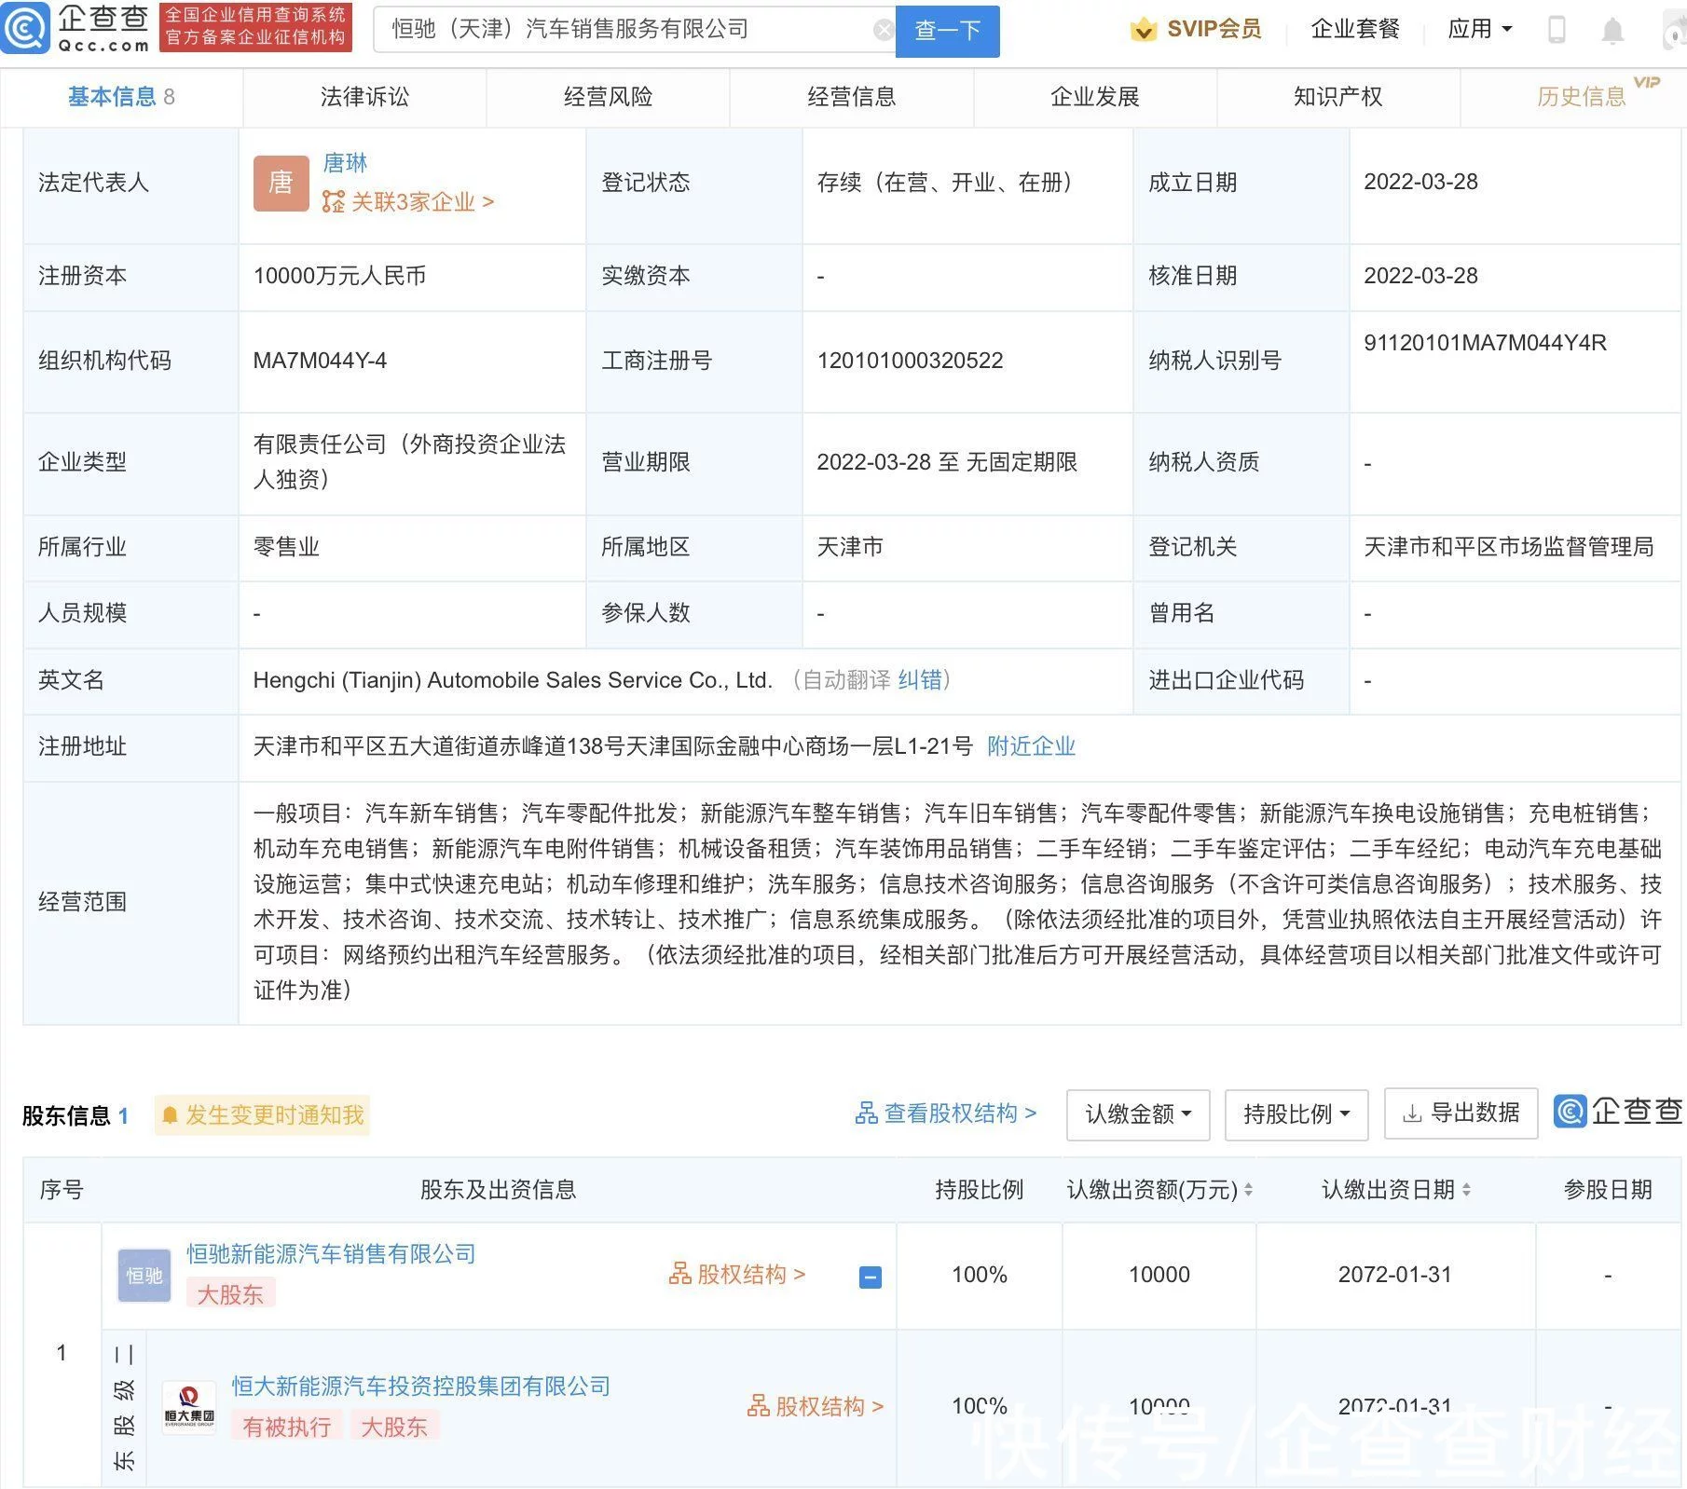Screen dimensions: 1687x1489
Task: Open 唐琳 legal representative link
Action: 345,163
